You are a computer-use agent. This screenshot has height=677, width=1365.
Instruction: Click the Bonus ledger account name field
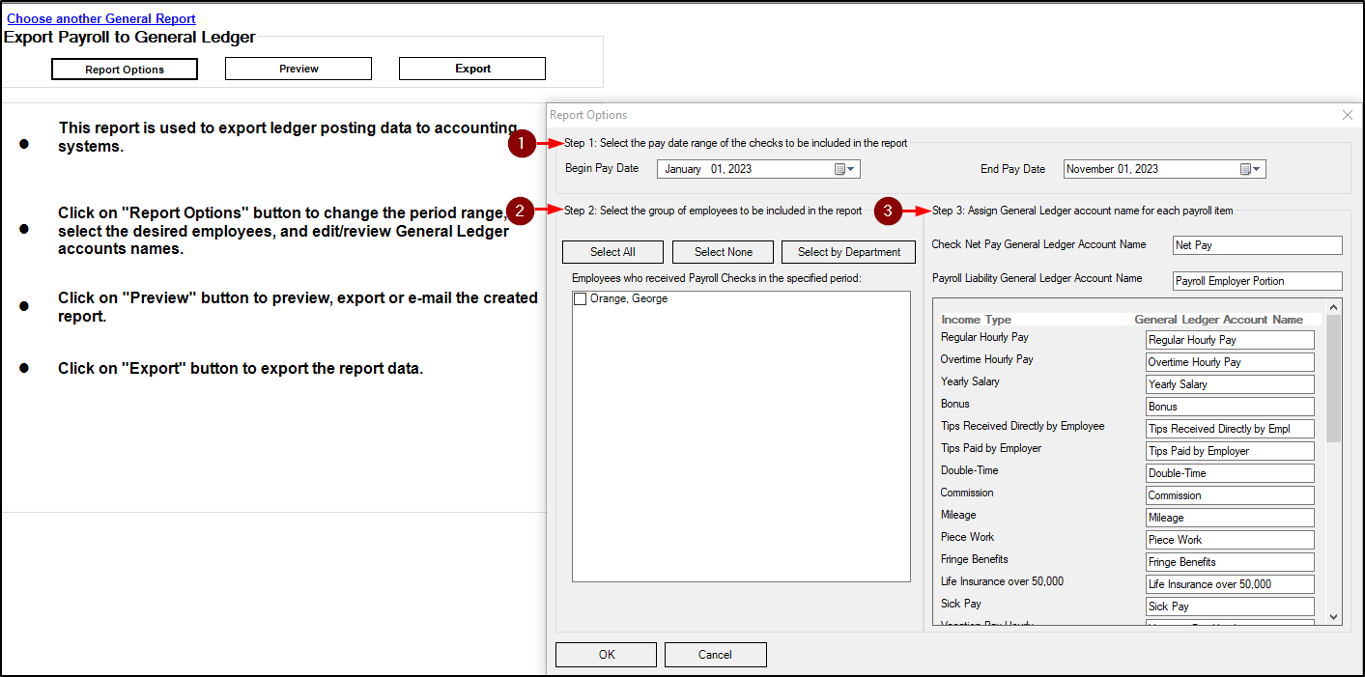(x=1230, y=407)
